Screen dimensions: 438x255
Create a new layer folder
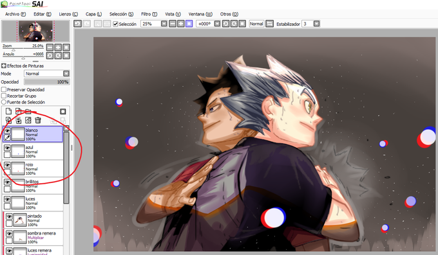28,111
